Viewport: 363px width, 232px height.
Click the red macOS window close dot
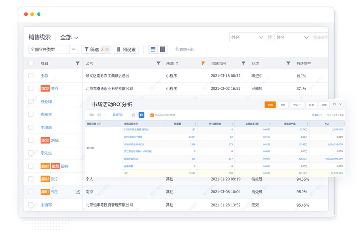26,14
